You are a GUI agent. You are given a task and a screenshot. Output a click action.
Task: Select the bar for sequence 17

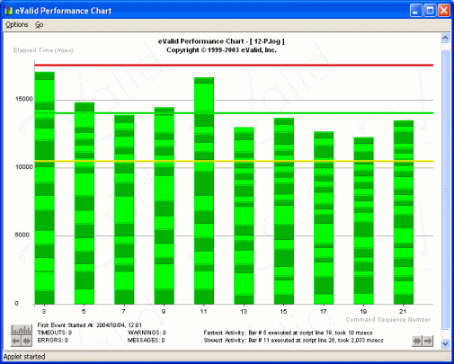[324, 218]
